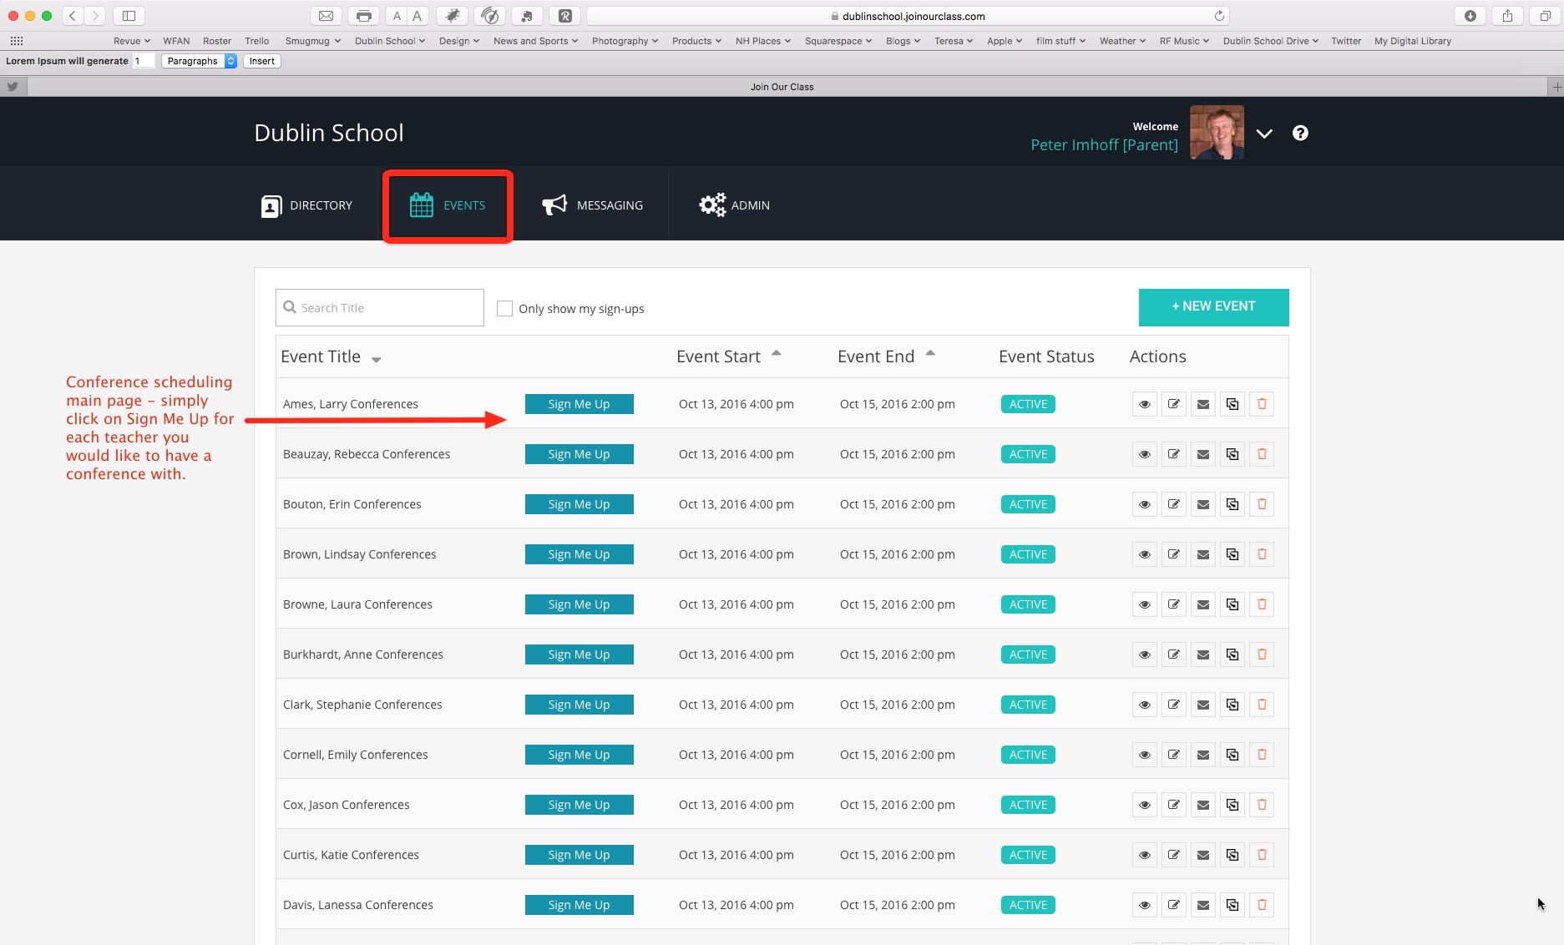This screenshot has height=945, width=1564.
Task: Click the Safari print toolbar icon
Action: point(363,16)
